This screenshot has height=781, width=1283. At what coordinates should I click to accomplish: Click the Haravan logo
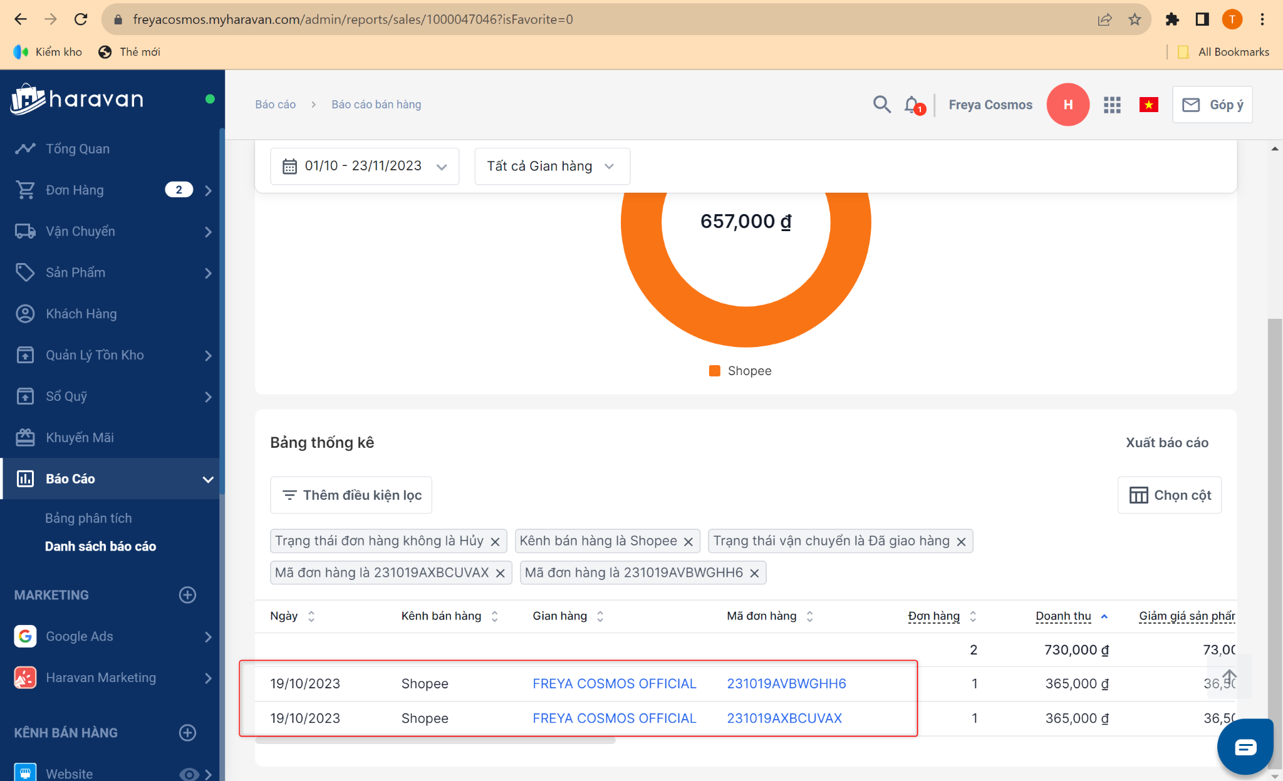[78, 99]
